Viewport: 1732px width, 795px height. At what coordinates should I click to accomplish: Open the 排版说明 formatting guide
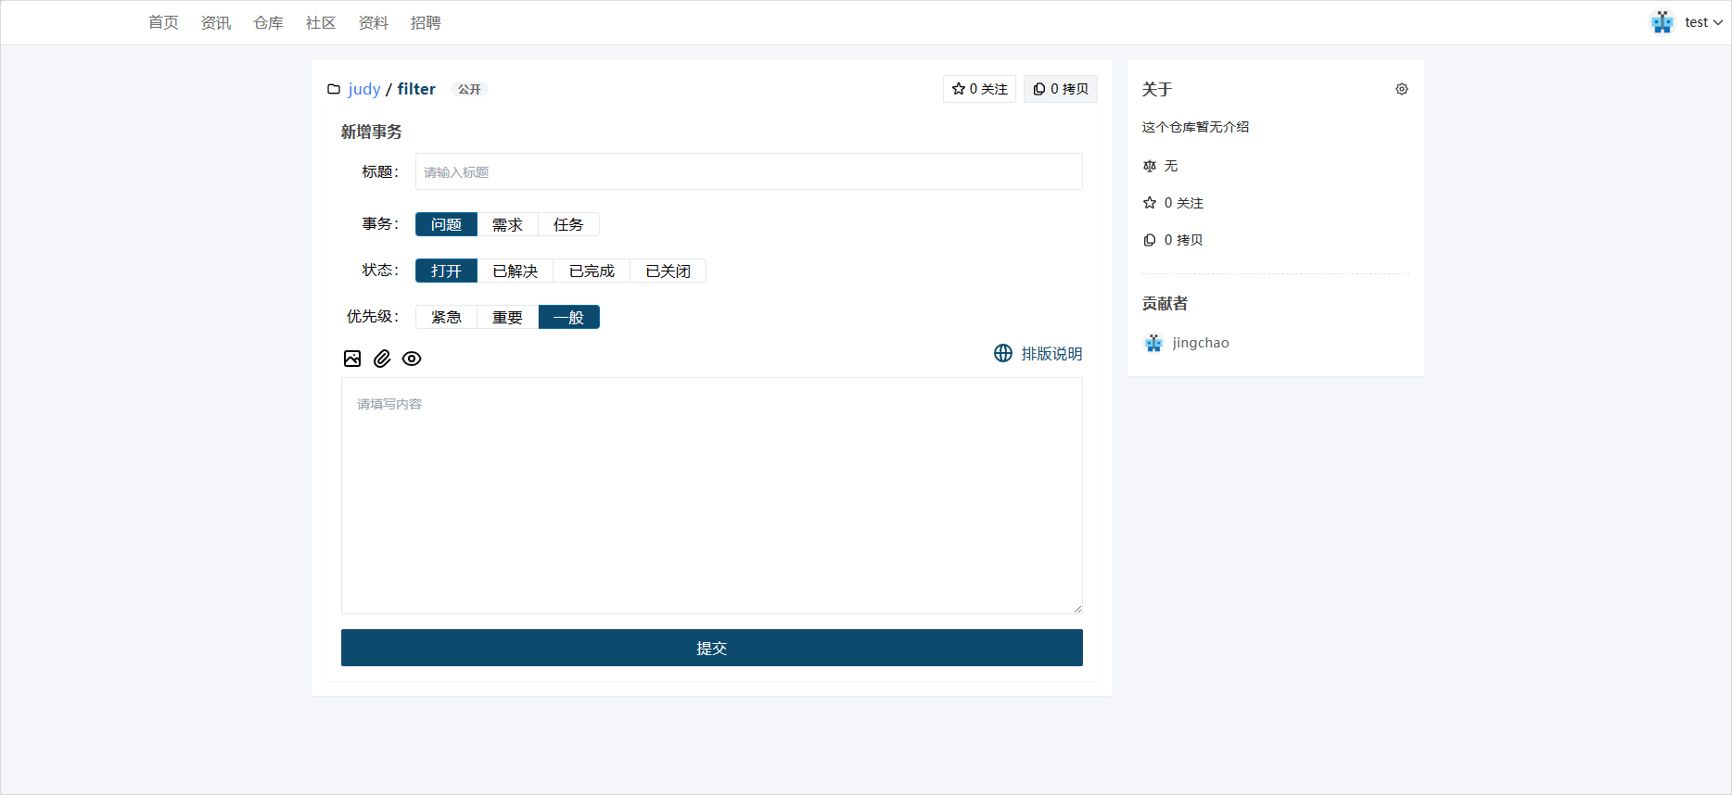1038,354
